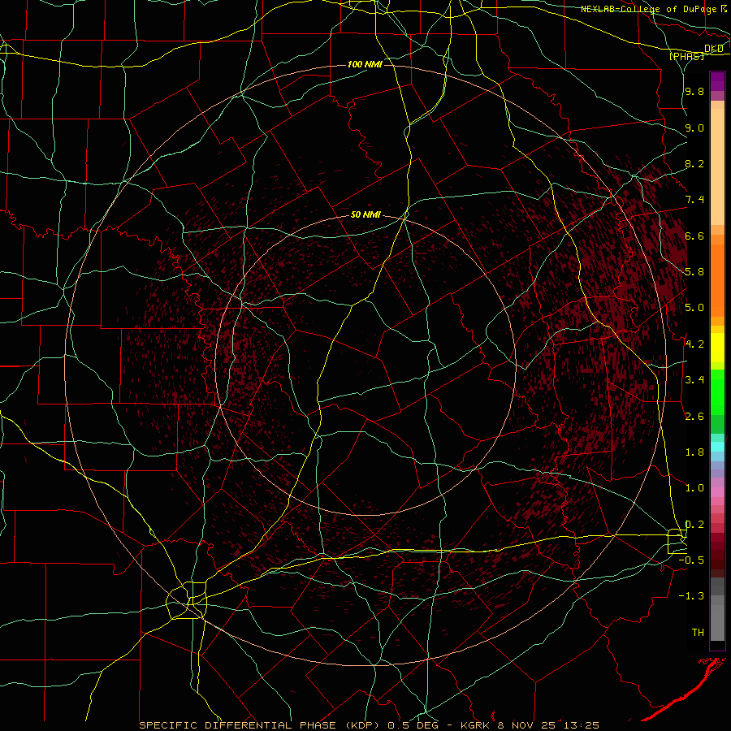The height and width of the screenshot is (731, 731).
Task: Click the 1.8 color scale value
Action: coord(694,452)
